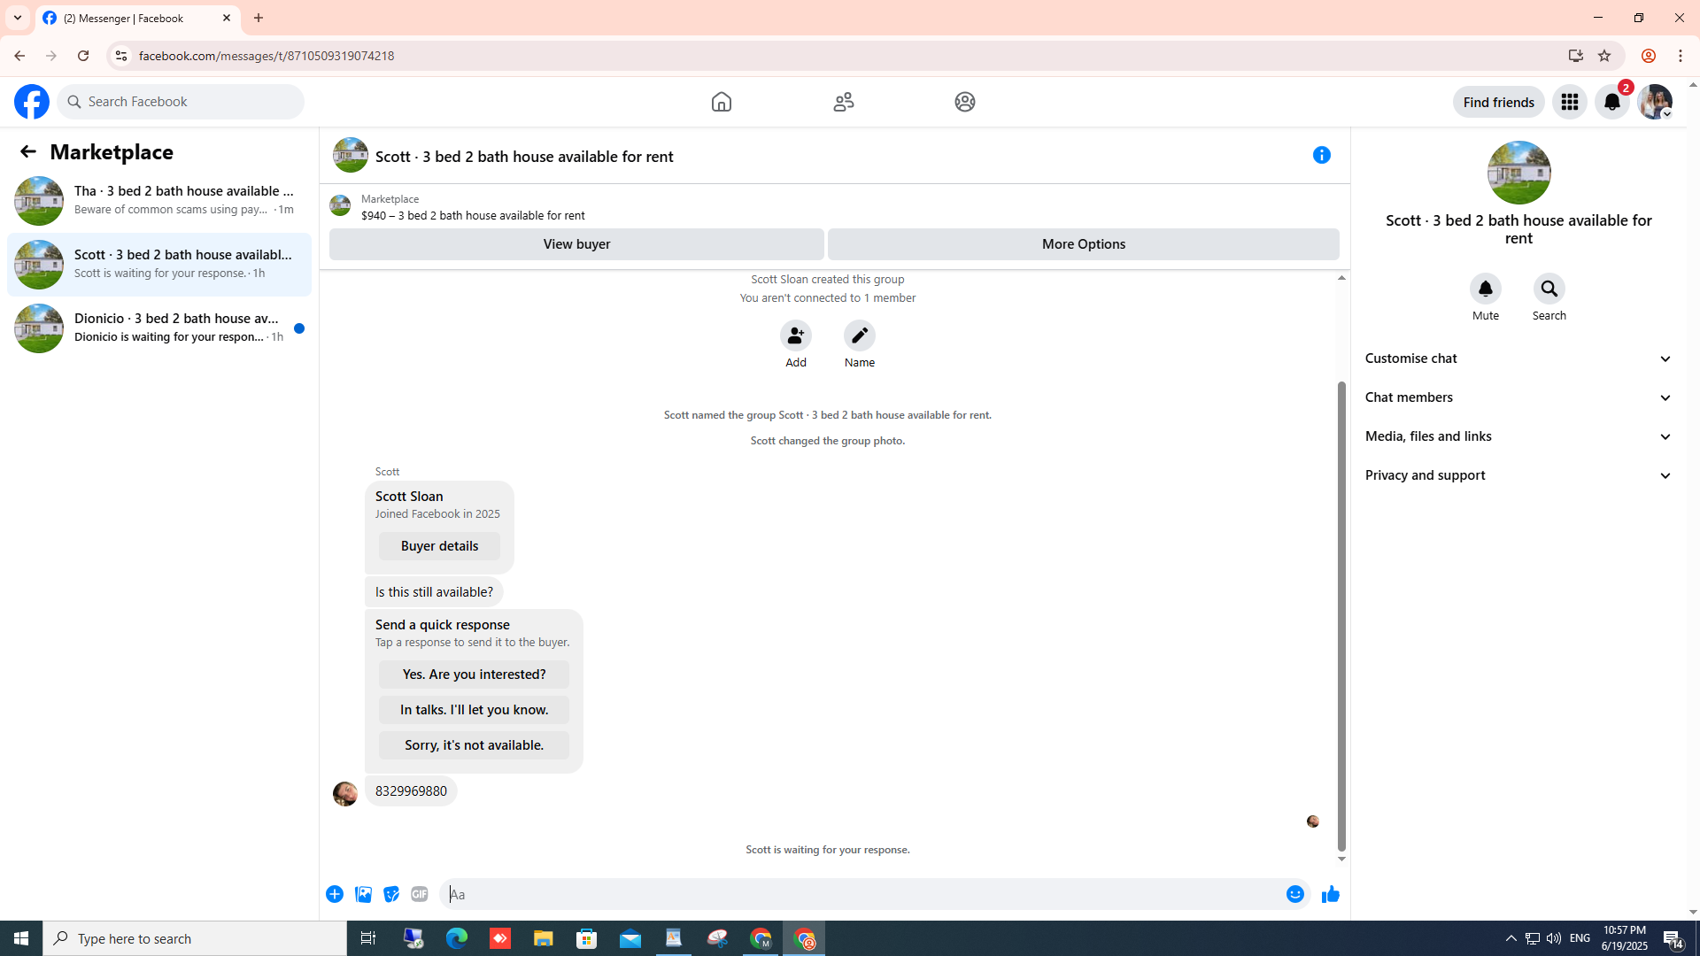Click the thumbs-up like icon
This screenshot has width=1700, height=956.
point(1330,895)
